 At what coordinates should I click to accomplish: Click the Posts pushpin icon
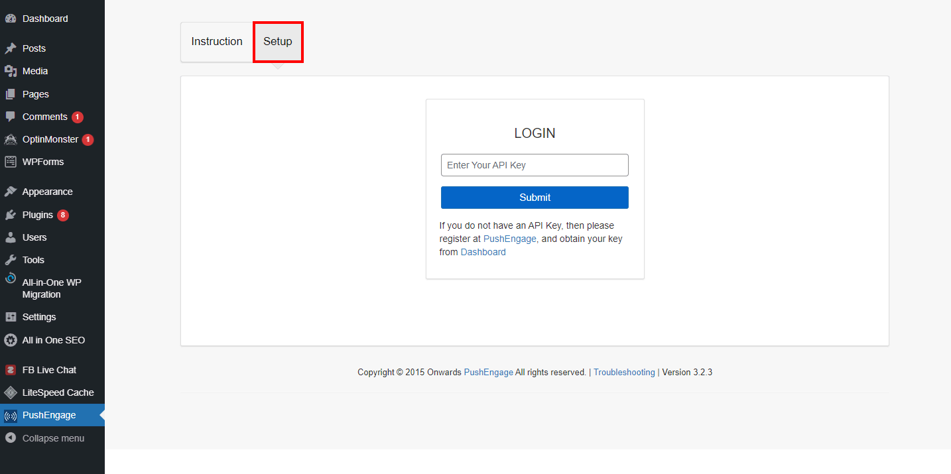coord(11,48)
